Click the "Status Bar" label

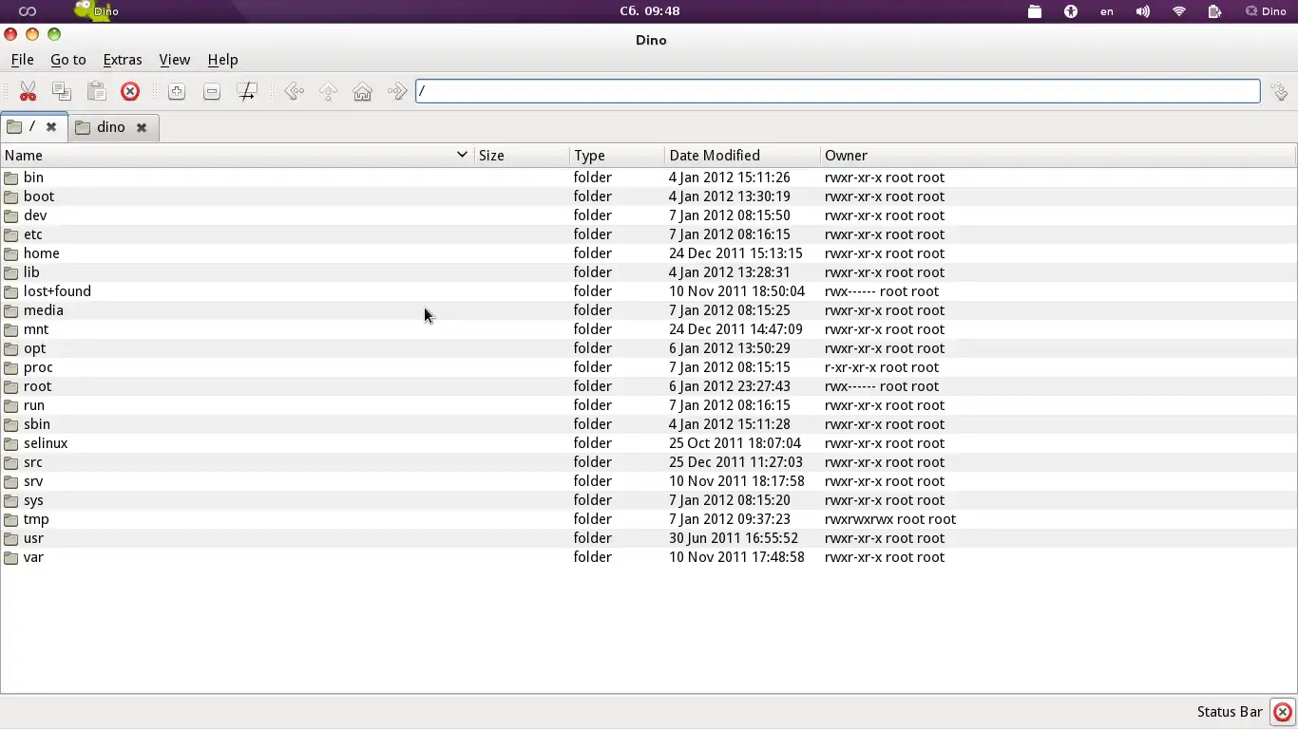tap(1230, 712)
